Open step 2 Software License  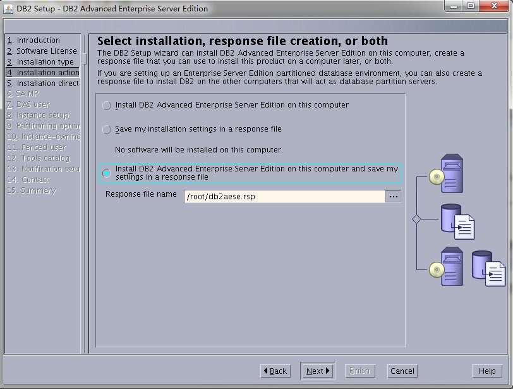42,51
